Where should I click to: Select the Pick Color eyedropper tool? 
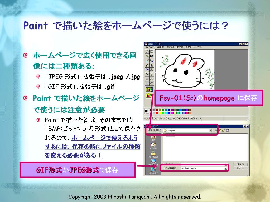pyautogui.click(x=147, y=61)
